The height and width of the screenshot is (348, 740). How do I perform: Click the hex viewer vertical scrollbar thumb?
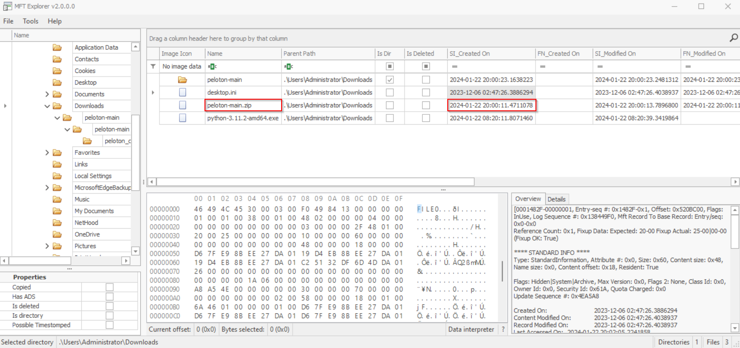502,271
